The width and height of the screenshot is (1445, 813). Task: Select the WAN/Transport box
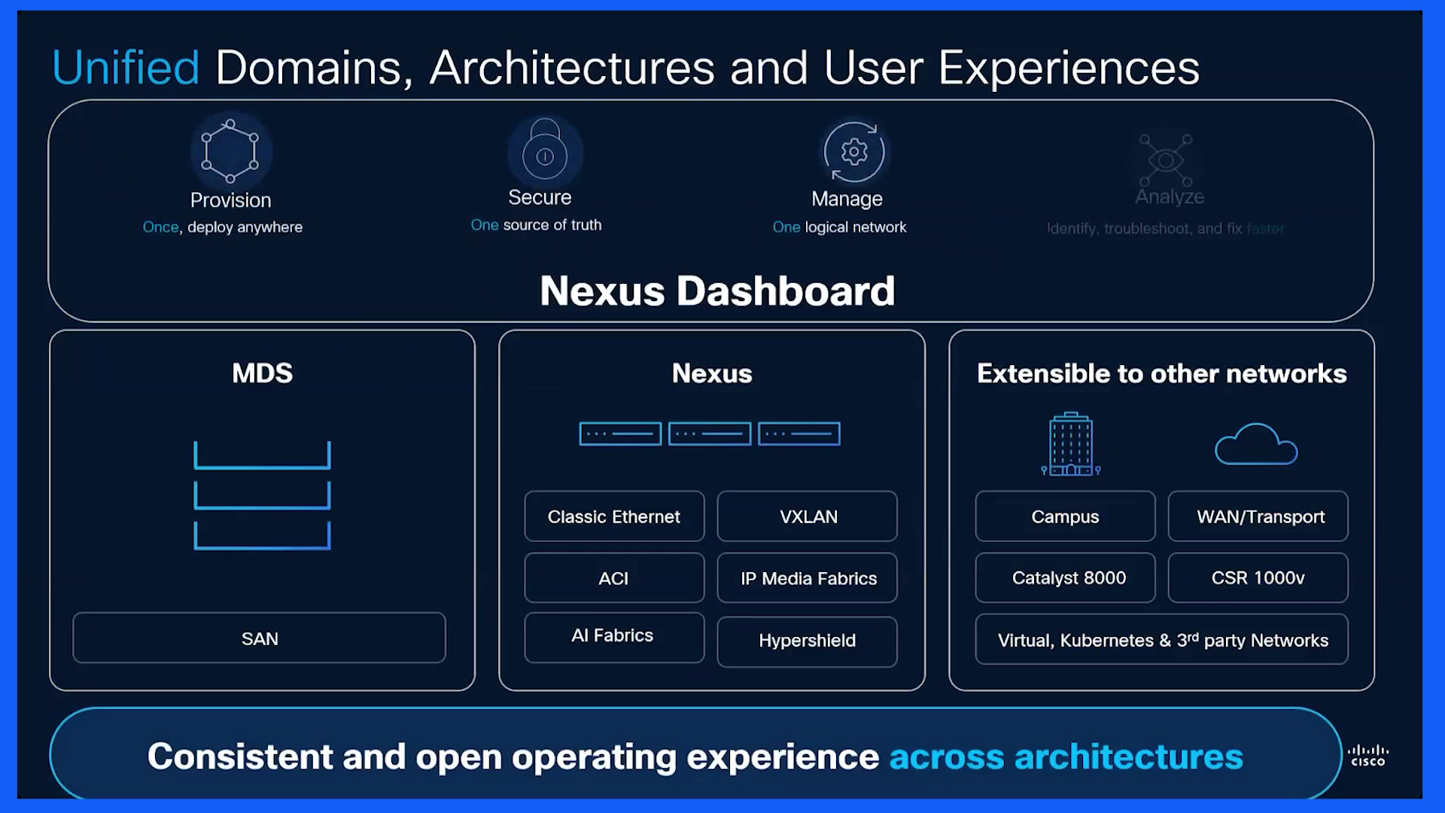click(x=1258, y=516)
